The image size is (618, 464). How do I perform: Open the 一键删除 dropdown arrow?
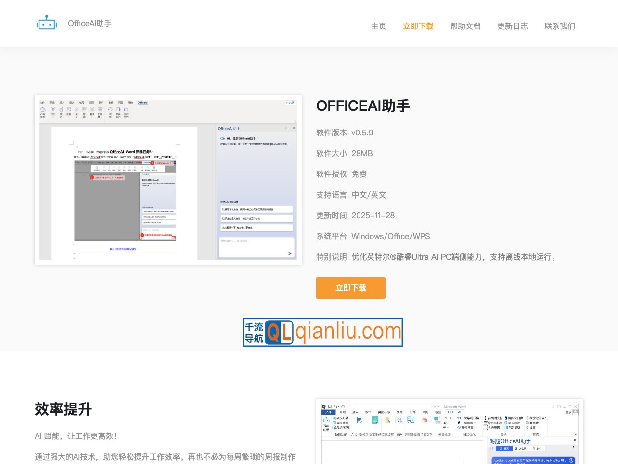[x=474, y=422]
